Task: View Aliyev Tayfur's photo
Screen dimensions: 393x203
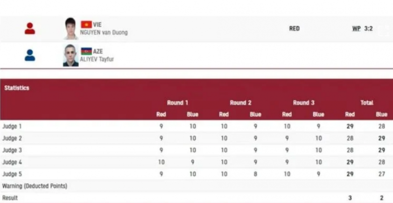Action: click(70, 55)
